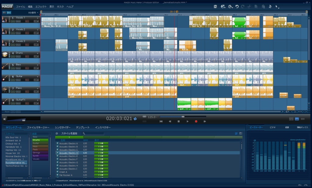Click the speaker volume icon in transport
312x188 pixels.
coord(4,119)
